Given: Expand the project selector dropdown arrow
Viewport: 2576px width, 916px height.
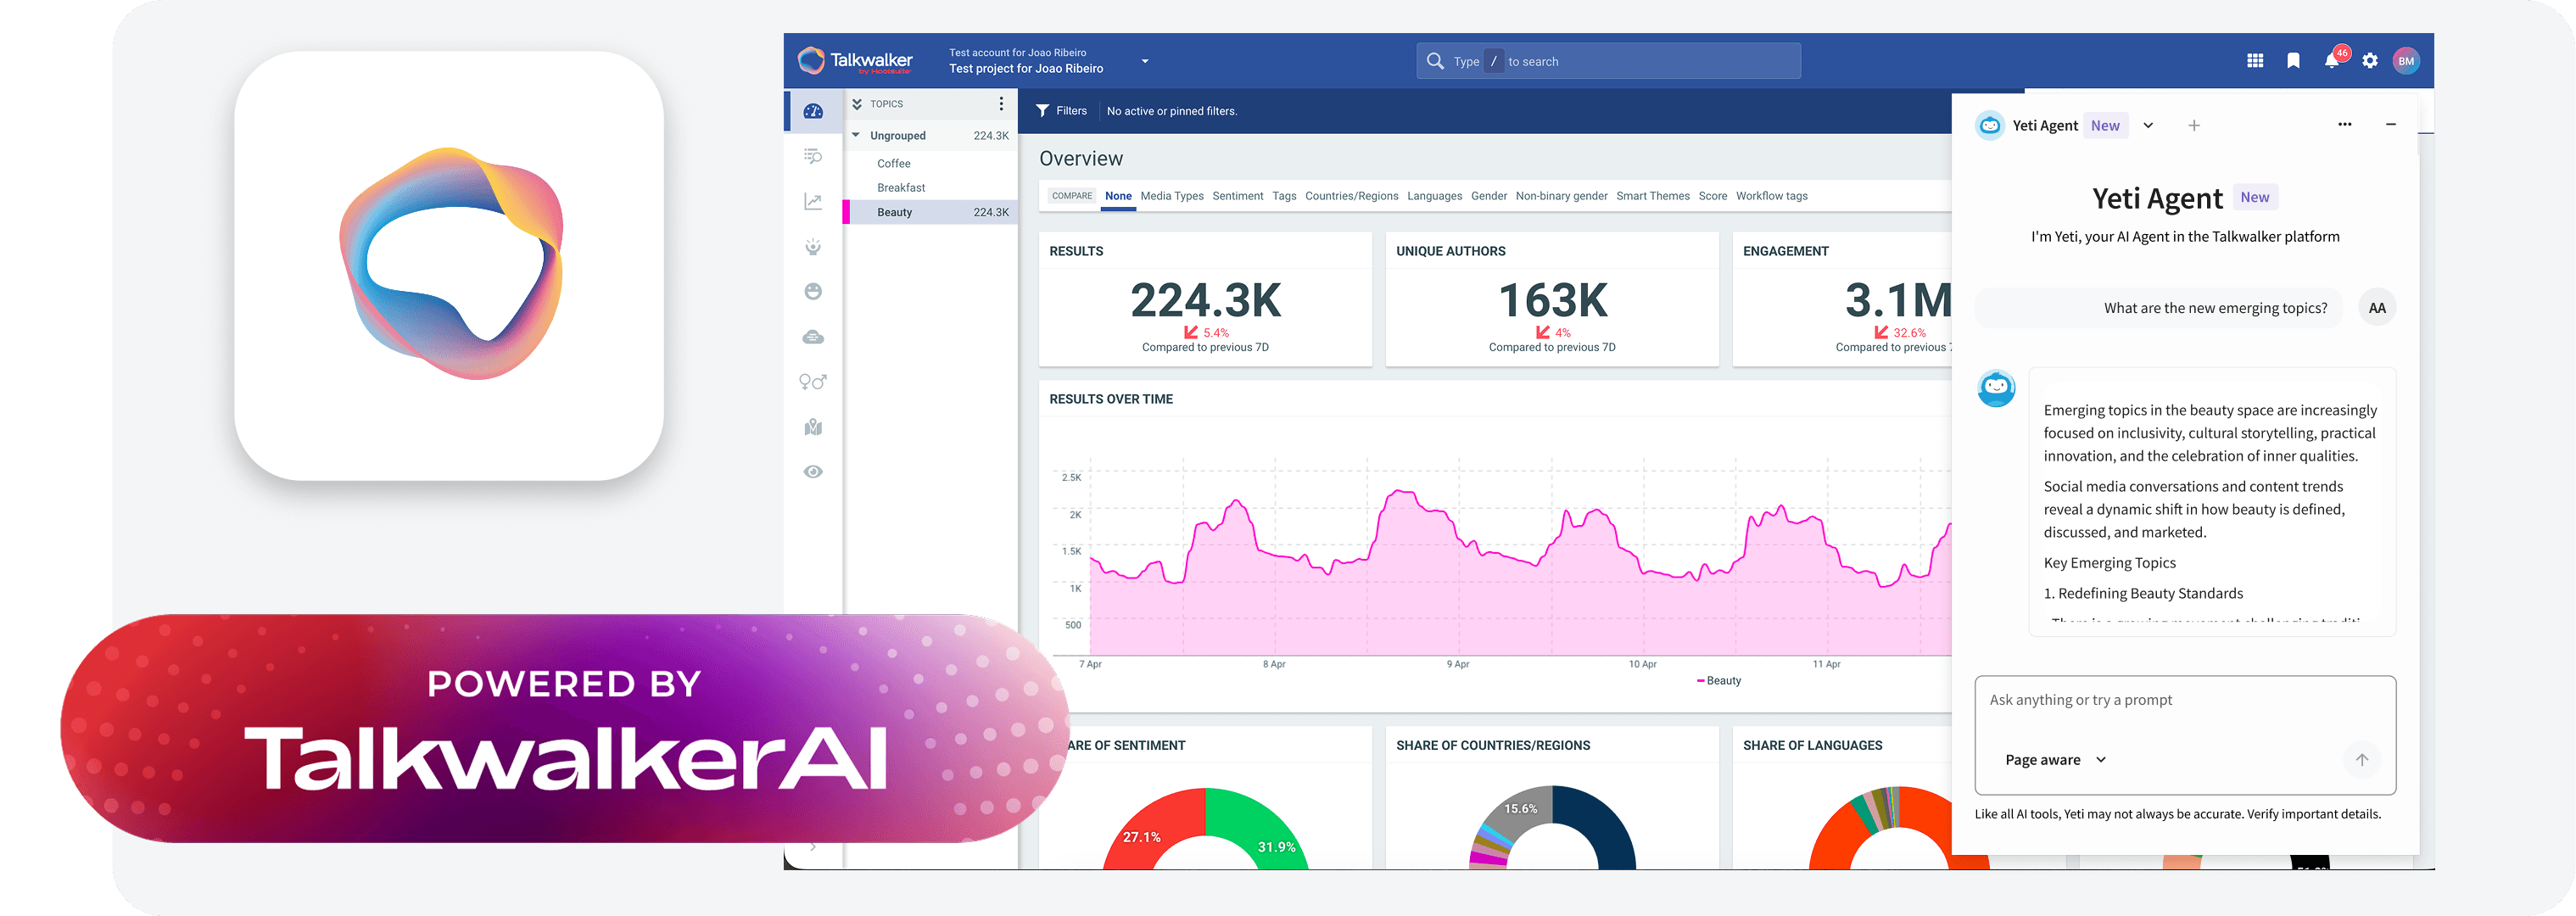Looking at the screenshot, I should click(1145, 61).
